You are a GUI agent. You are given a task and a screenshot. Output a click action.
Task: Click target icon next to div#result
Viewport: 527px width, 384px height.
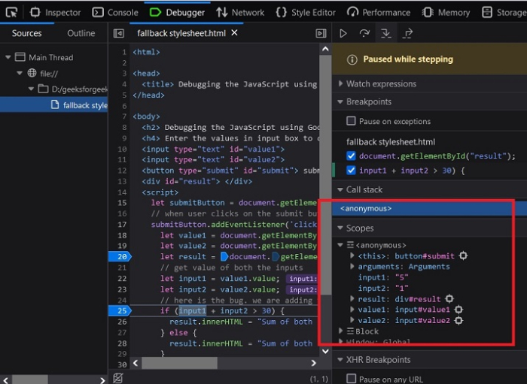(449, 299)
